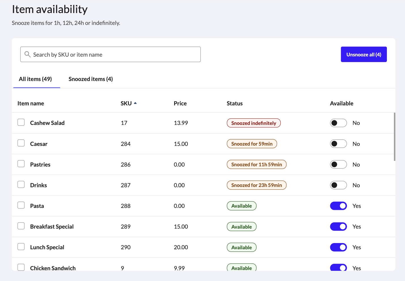The image size is (405, 281).
Task: Click the Item name column header
Action: (31, 103)
